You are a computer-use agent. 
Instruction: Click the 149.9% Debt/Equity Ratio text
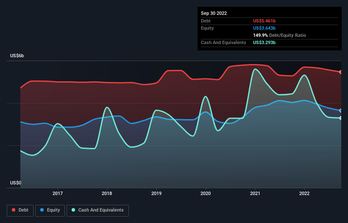point(279,35)
